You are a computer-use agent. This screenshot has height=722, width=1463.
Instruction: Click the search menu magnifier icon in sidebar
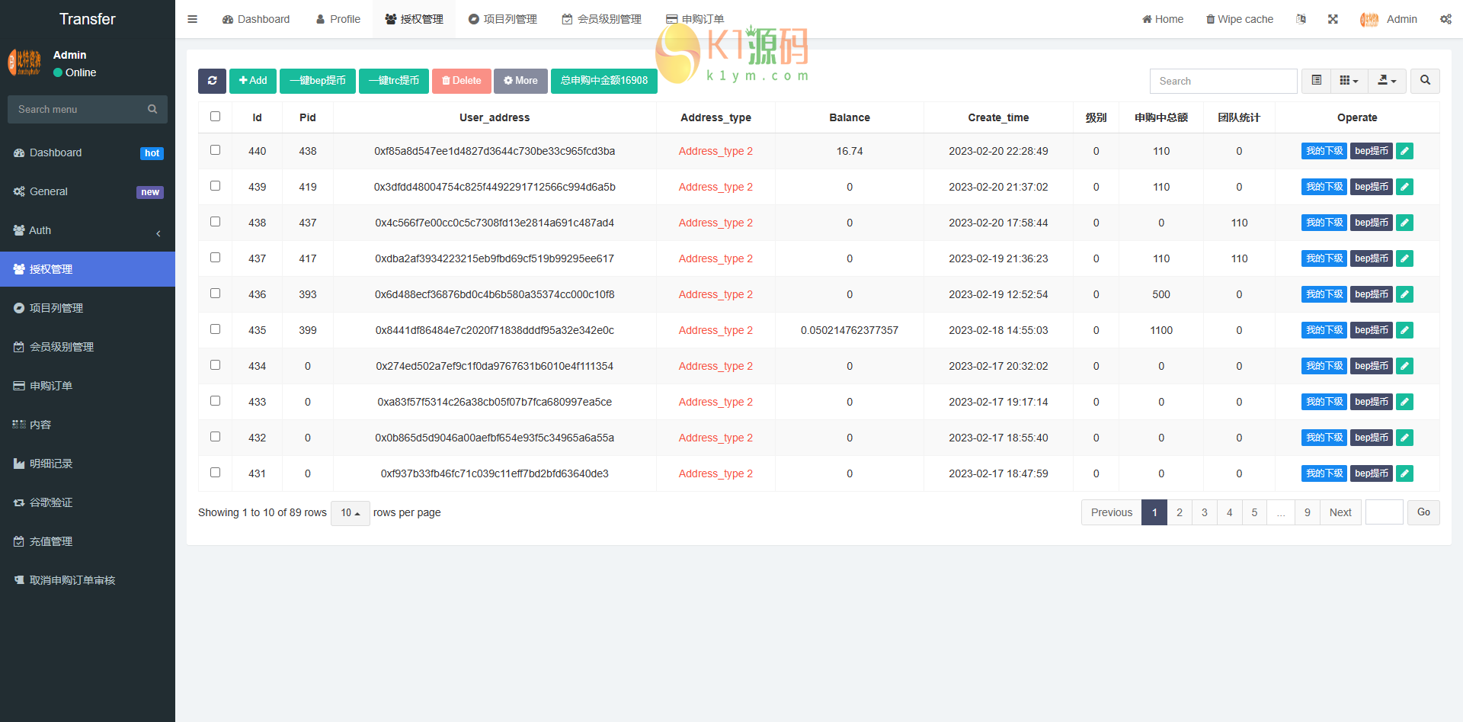tap(152, 110)
